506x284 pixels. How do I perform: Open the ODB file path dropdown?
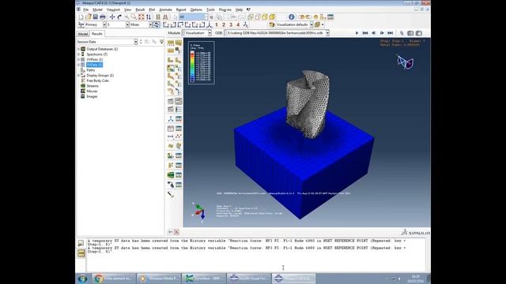327,33
